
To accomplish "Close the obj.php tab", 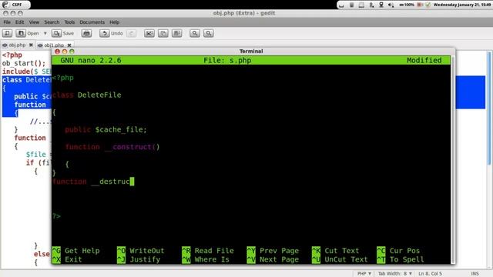I will [x=31, y=45].
